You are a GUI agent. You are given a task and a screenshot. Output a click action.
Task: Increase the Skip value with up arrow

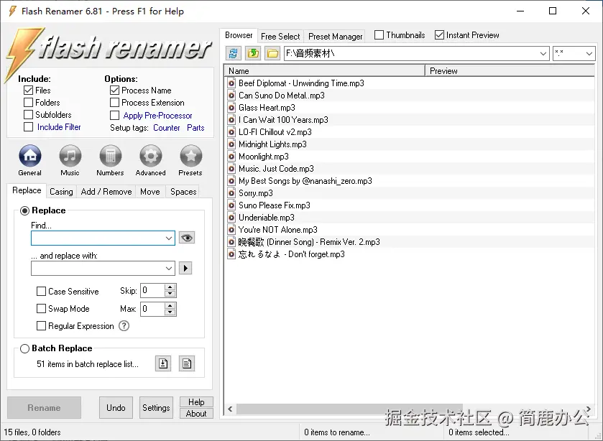click(x=170, y=287)
